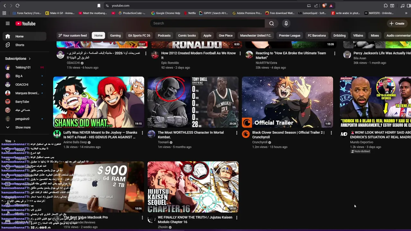Click the YouTube logo

(25, 23)
